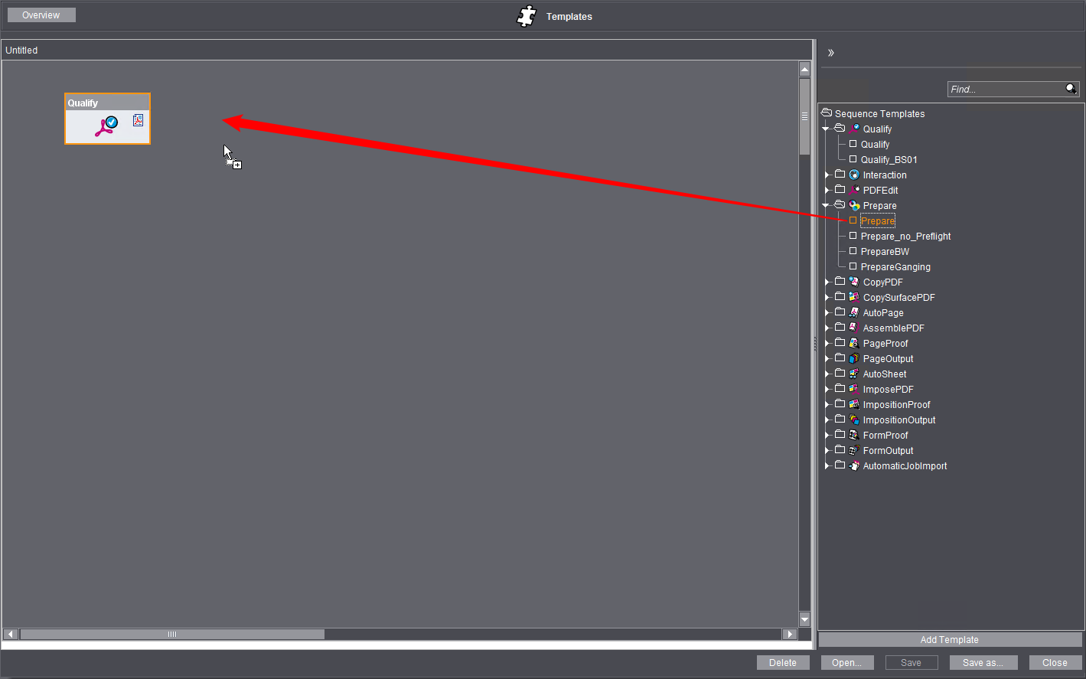Image resolution: width=1086 pixels, height=679 pixels.
Task: Collapse the panel with double chevron
Action: point(830,53)
